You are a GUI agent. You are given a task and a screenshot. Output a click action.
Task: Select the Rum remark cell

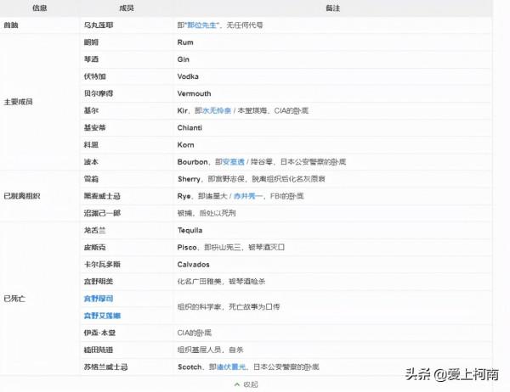coord(332,42)
